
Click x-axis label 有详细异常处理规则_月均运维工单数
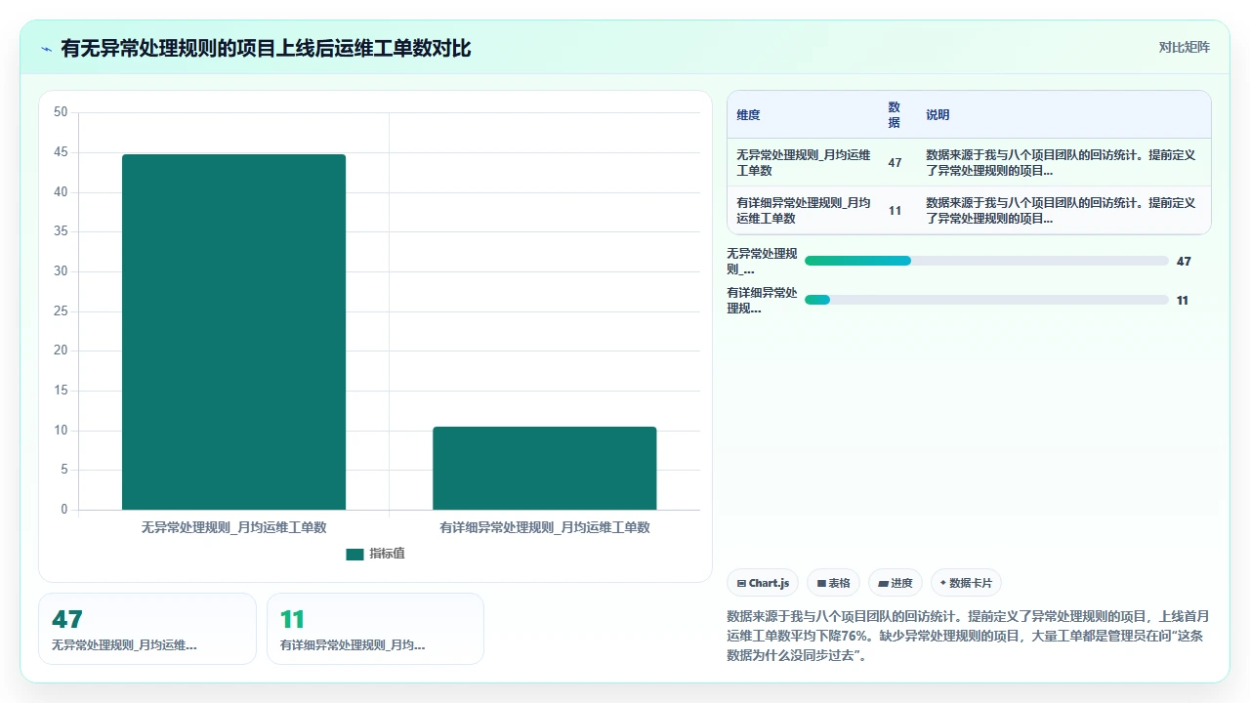545,527
